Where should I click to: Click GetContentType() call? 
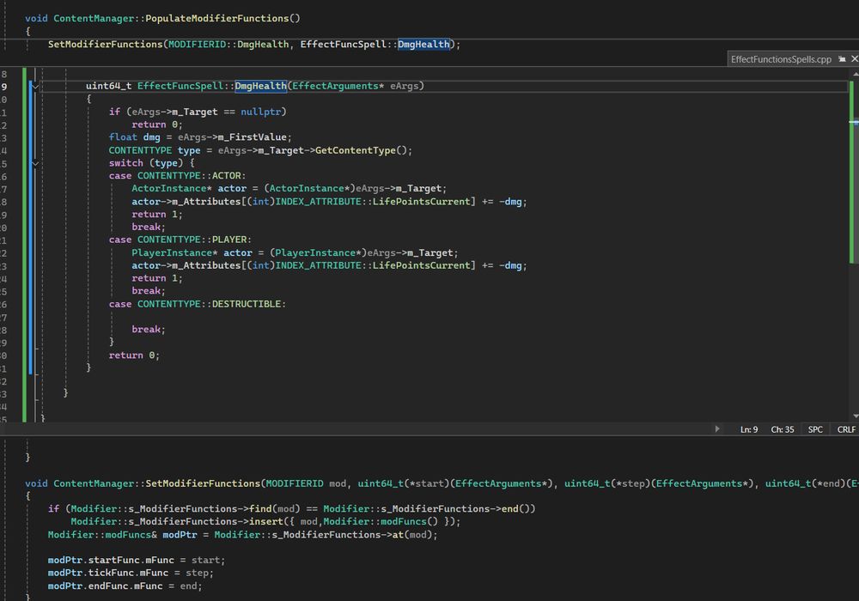point(361,150)
